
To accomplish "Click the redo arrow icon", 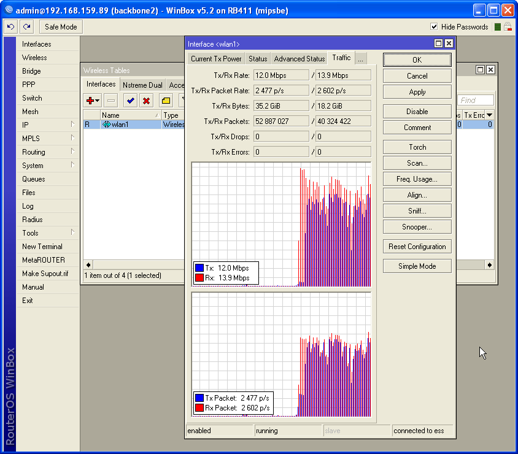I will coord(26,26).
